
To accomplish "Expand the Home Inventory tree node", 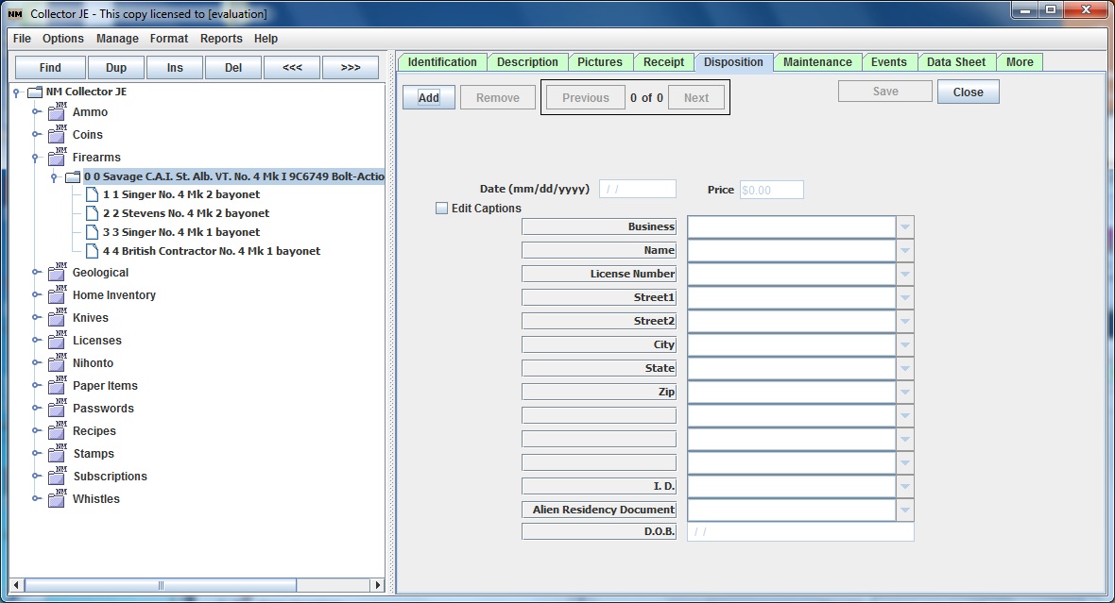I will click(36, 295).
